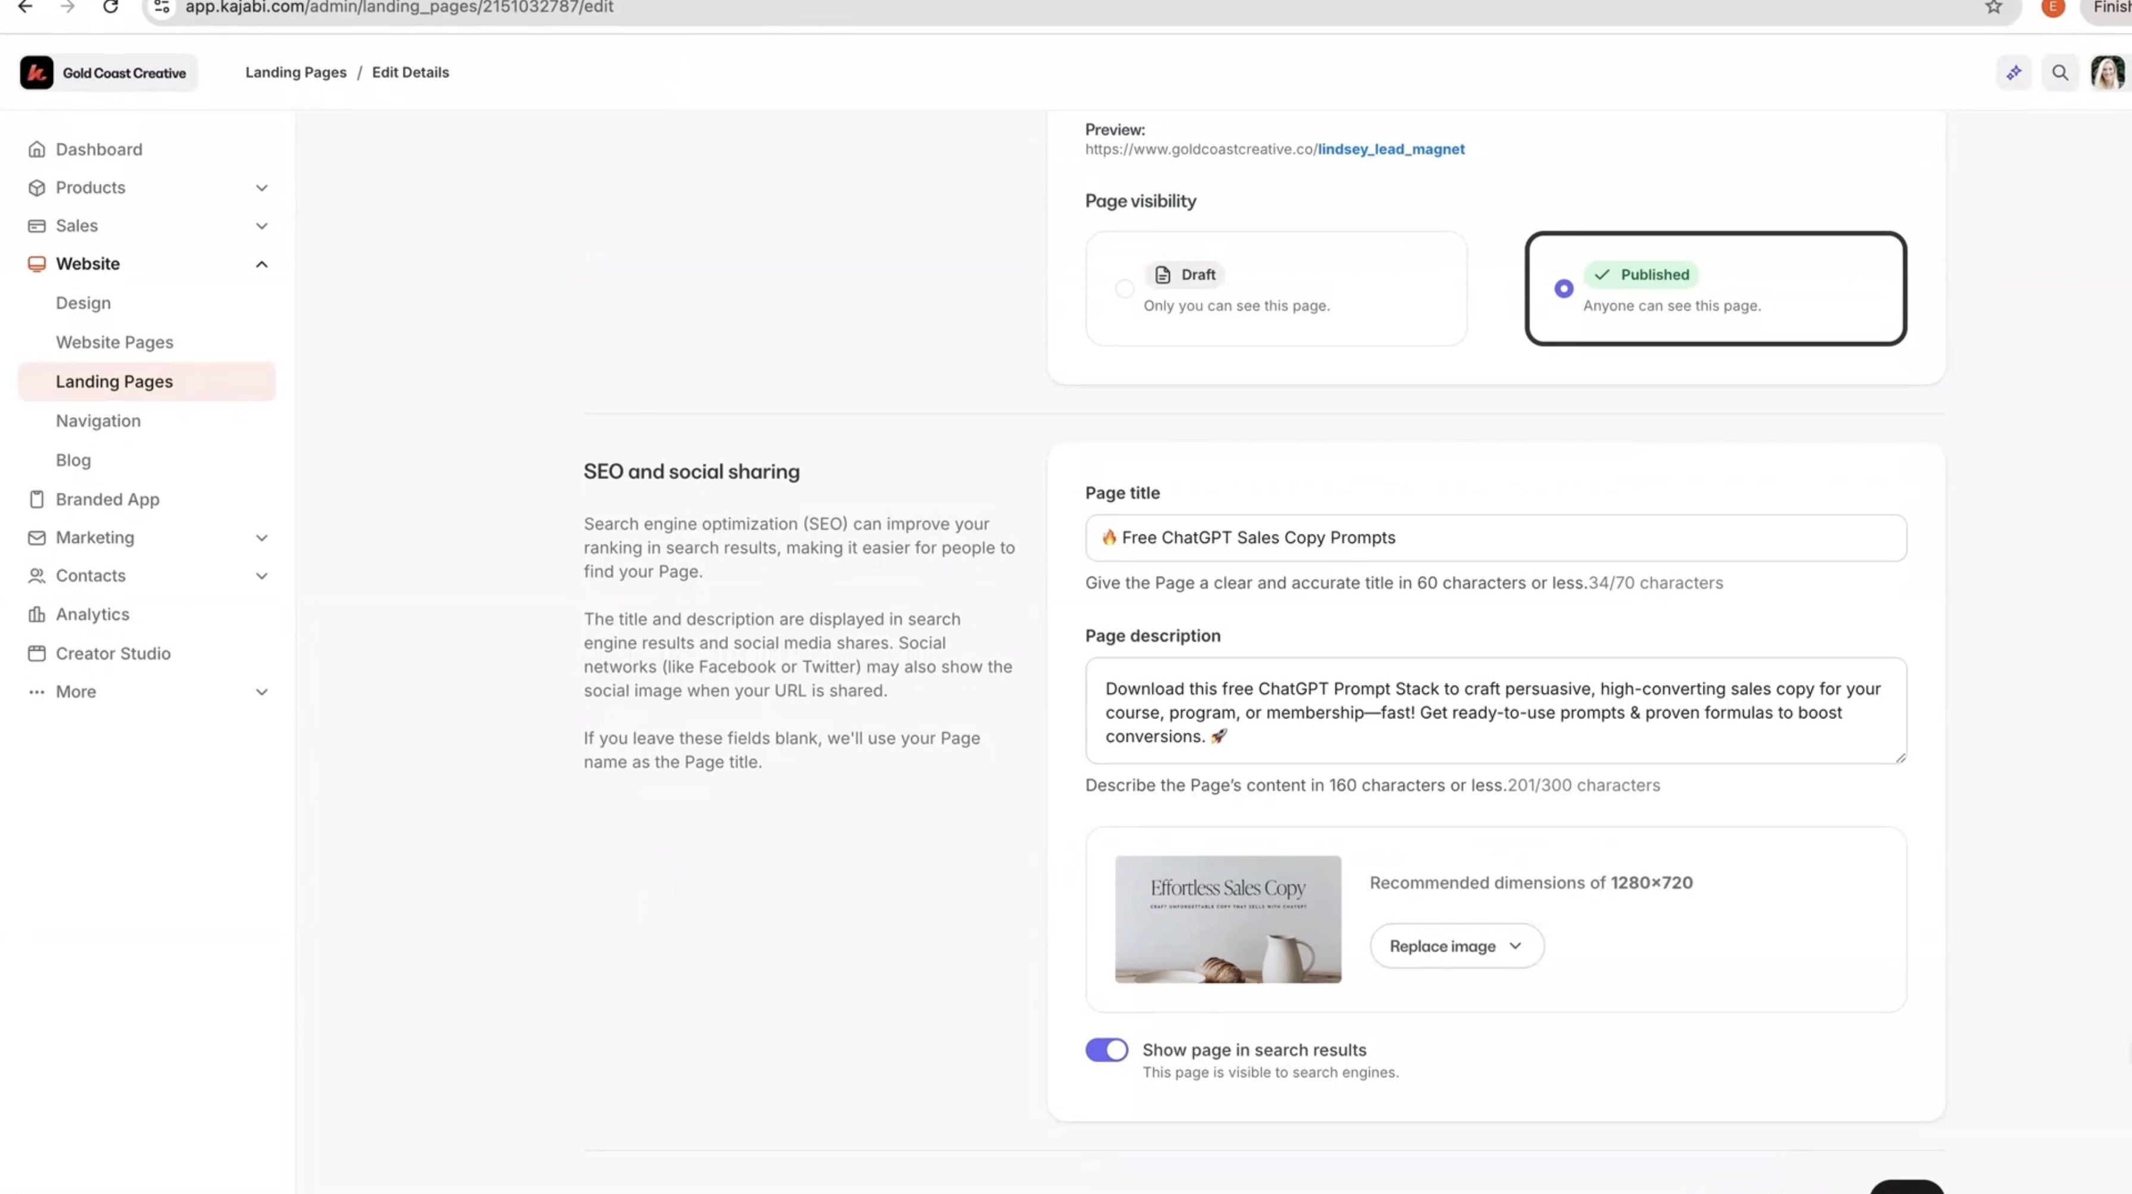The width and height of the screenshot is (2132, 1194).
Task: Click Landing Pages breadcrumb link
Action: coord(295,72)
